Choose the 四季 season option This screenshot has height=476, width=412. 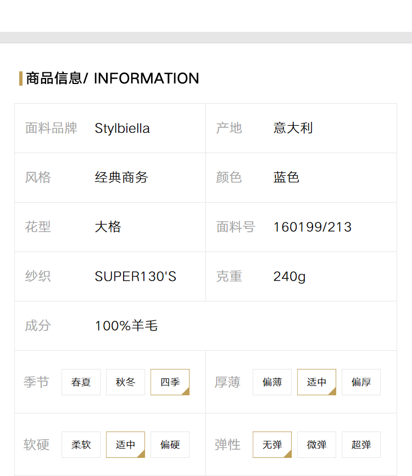(170, 382)
